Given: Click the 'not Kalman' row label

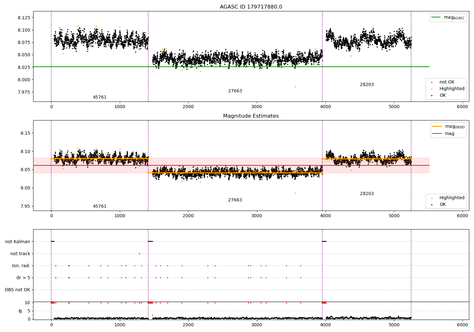Looking at the screenshot, I should 18,242.
